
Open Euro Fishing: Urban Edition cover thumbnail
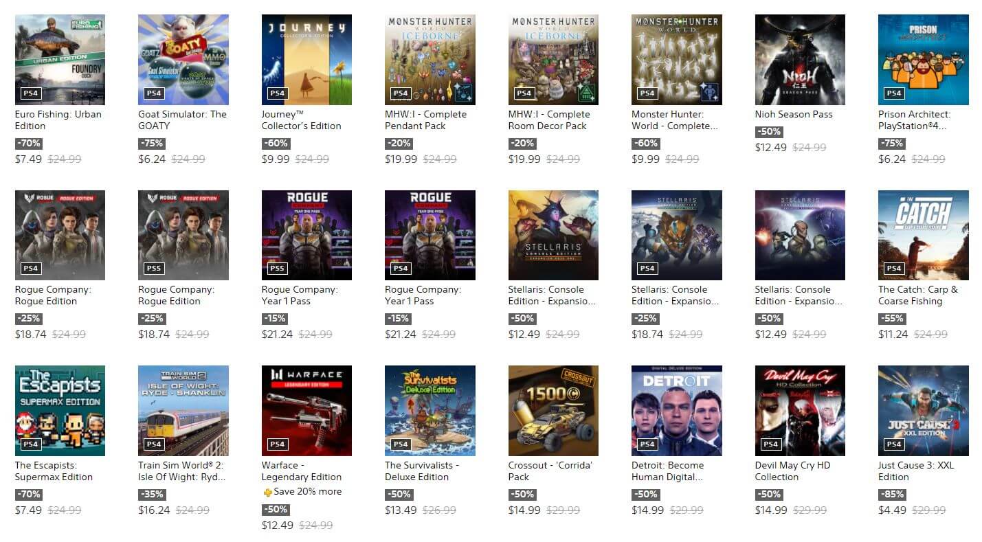pos(60,60)
